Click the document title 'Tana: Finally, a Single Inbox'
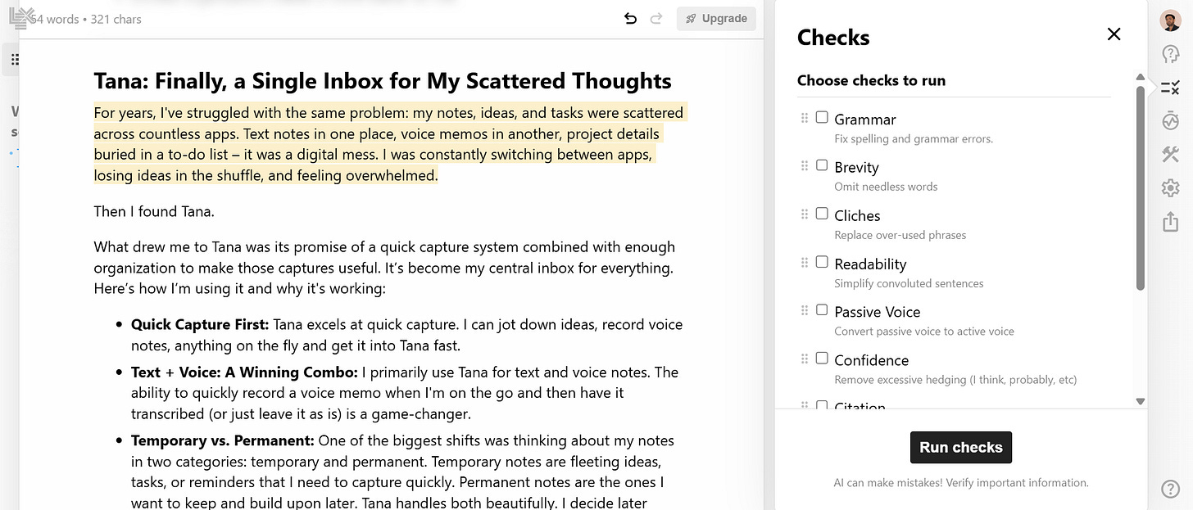The image size is (1193, 510). 383,81
